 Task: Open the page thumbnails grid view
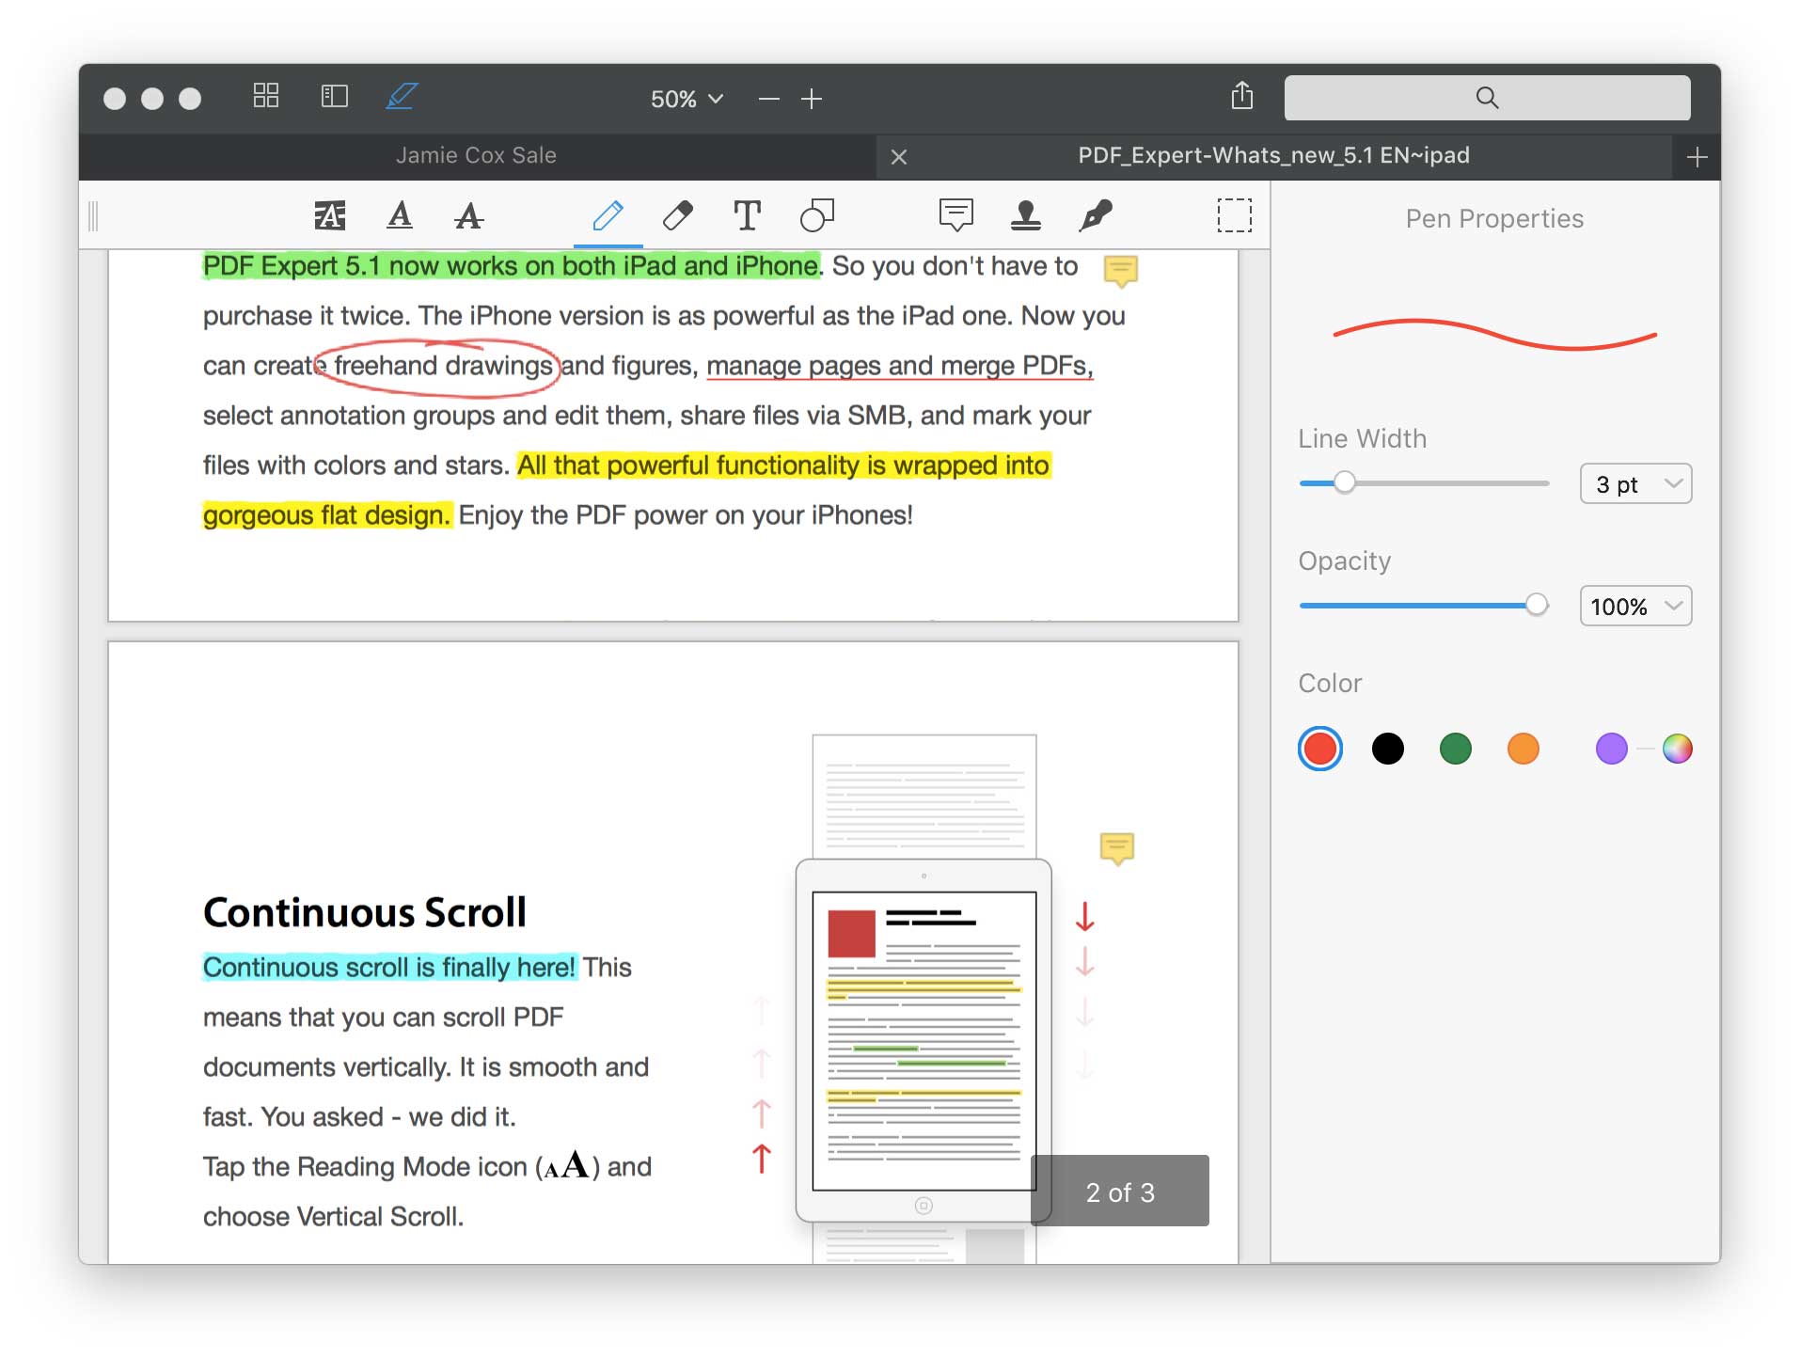[266, 96]
